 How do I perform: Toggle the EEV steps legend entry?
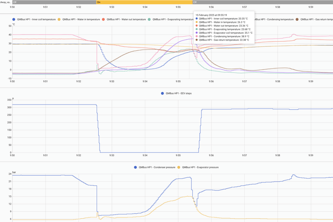(176, 93)
